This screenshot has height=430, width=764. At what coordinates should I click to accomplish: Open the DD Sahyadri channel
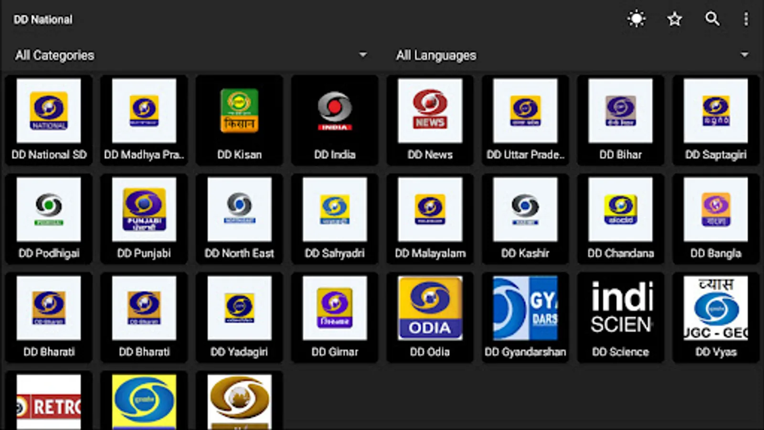tap(335, 219)
